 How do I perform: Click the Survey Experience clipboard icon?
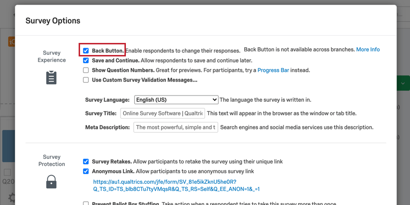[x=52, y=77]
